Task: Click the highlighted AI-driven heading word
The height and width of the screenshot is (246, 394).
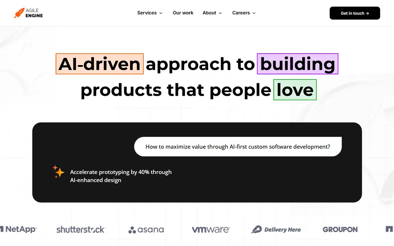Action: coord(100,64)
